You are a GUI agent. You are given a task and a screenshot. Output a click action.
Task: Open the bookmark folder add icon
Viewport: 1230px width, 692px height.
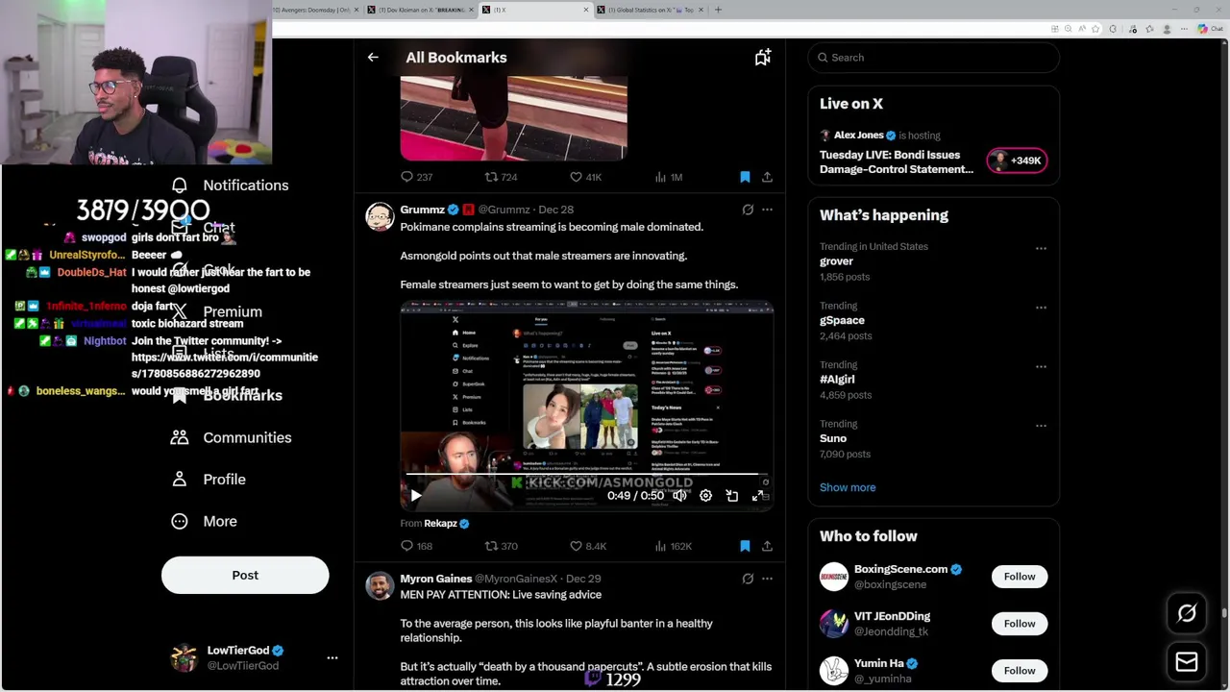tap(762, 58)
